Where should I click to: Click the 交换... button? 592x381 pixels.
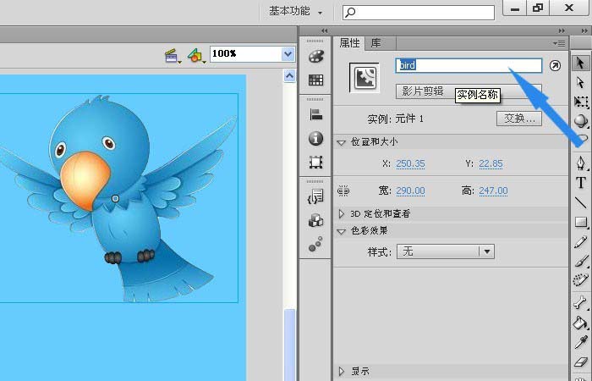tap(519, 119)
